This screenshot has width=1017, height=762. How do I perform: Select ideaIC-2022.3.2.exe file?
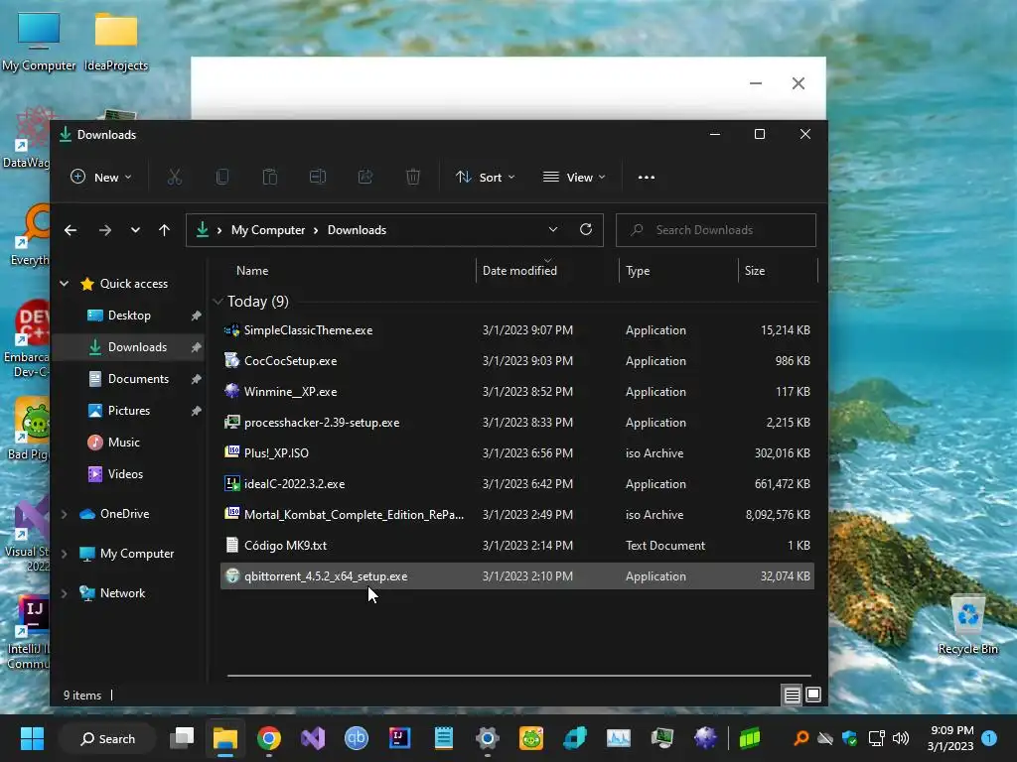tap(516, 484)
